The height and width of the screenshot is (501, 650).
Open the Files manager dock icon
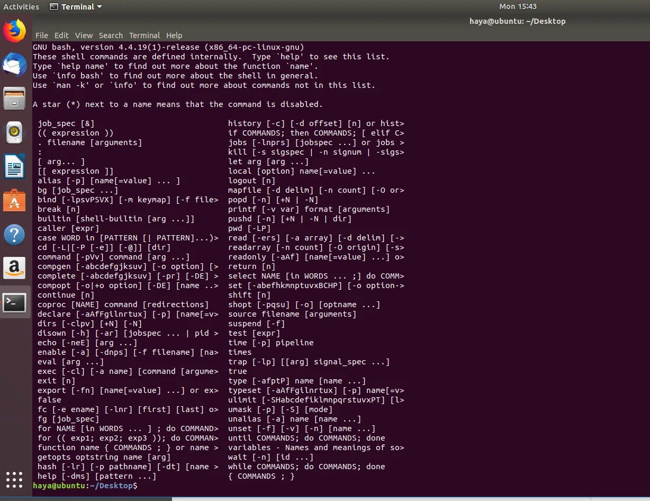pos(15,99)
